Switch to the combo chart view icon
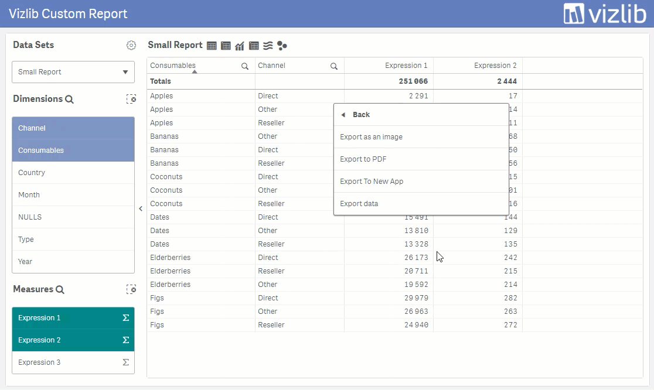This screenshot has width=654, height=390. pyautogui.click(x=240, y=46)
